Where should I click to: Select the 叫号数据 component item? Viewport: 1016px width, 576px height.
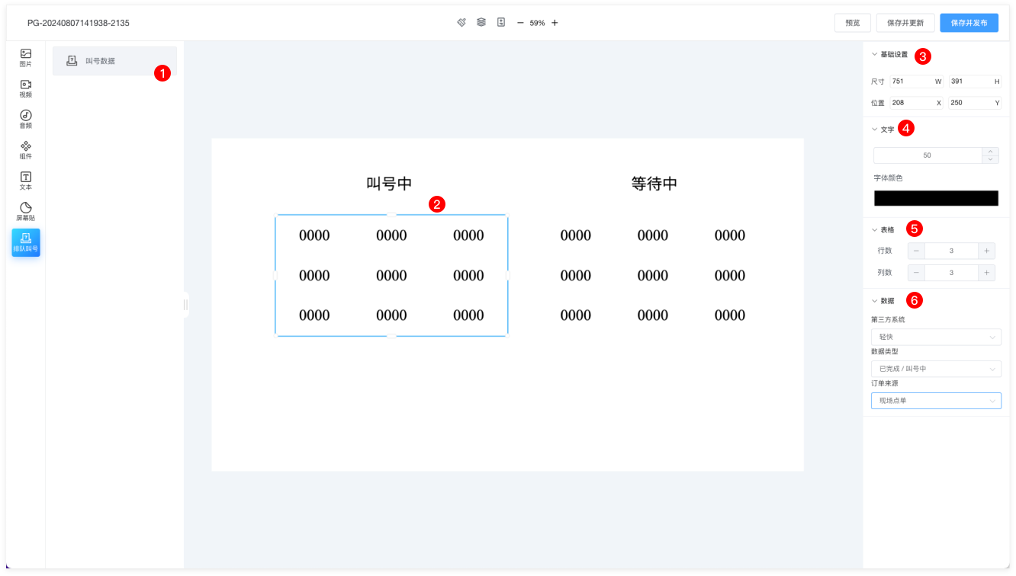click(114, 61)
